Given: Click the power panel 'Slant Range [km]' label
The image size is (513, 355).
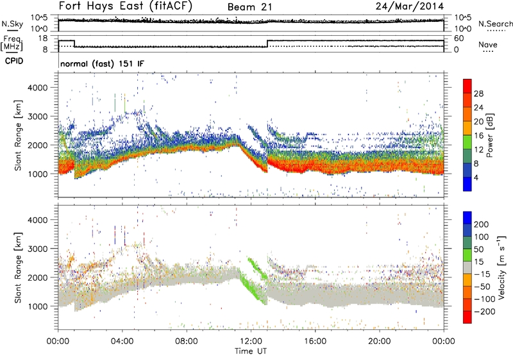Looking at the screenshot, I should (x=18, y=135).
